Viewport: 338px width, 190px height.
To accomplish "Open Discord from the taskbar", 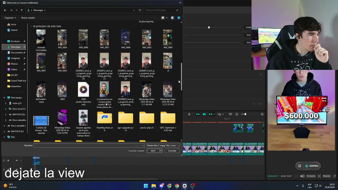I will point(161,186).
